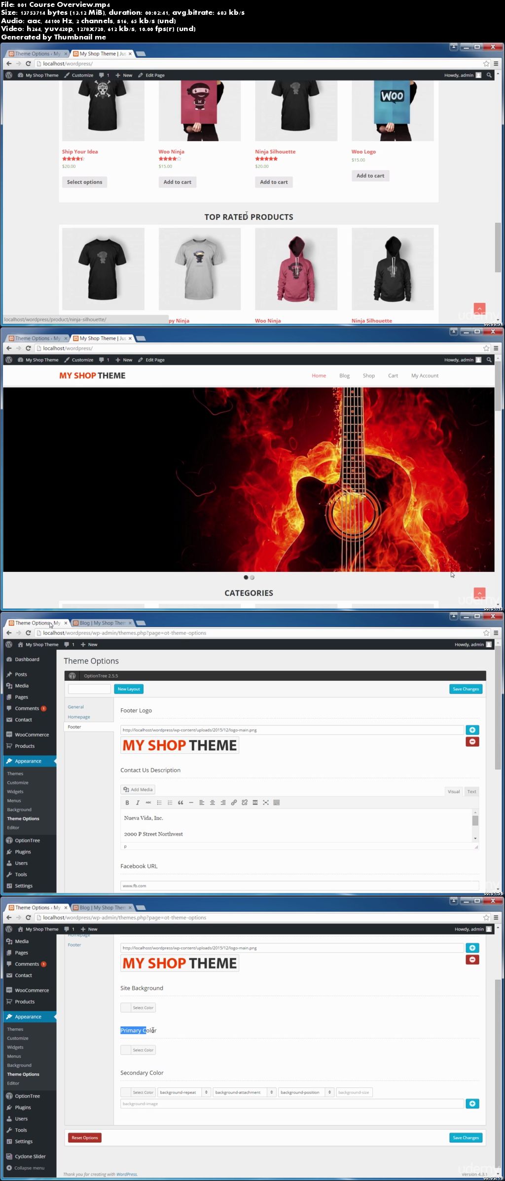
Task: Open Chrome menu in the Footer Logo window
Action: tap(496, 633)
